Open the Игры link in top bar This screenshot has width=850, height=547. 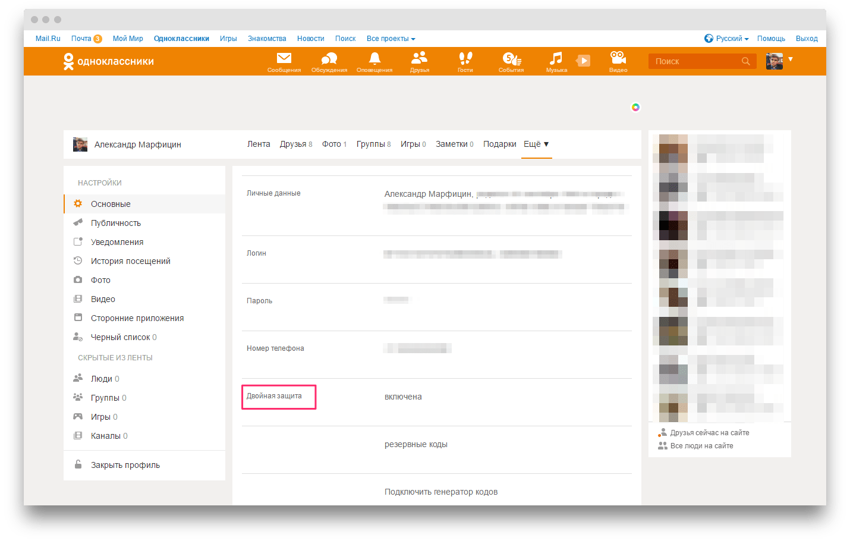[x=228, y=39]
